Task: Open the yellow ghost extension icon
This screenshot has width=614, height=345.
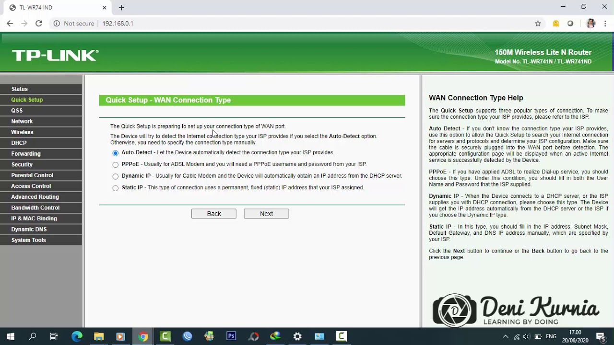Action: tap(556, 23)
